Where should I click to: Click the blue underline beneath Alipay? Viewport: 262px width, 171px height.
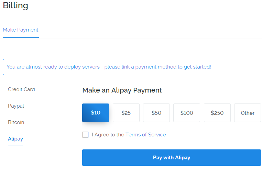click(x=15, y=146)
